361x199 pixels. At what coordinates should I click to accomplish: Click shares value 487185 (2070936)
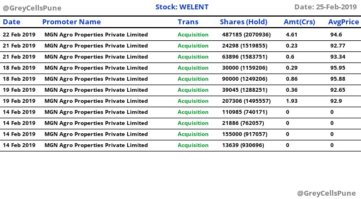[x=247, y=35]
